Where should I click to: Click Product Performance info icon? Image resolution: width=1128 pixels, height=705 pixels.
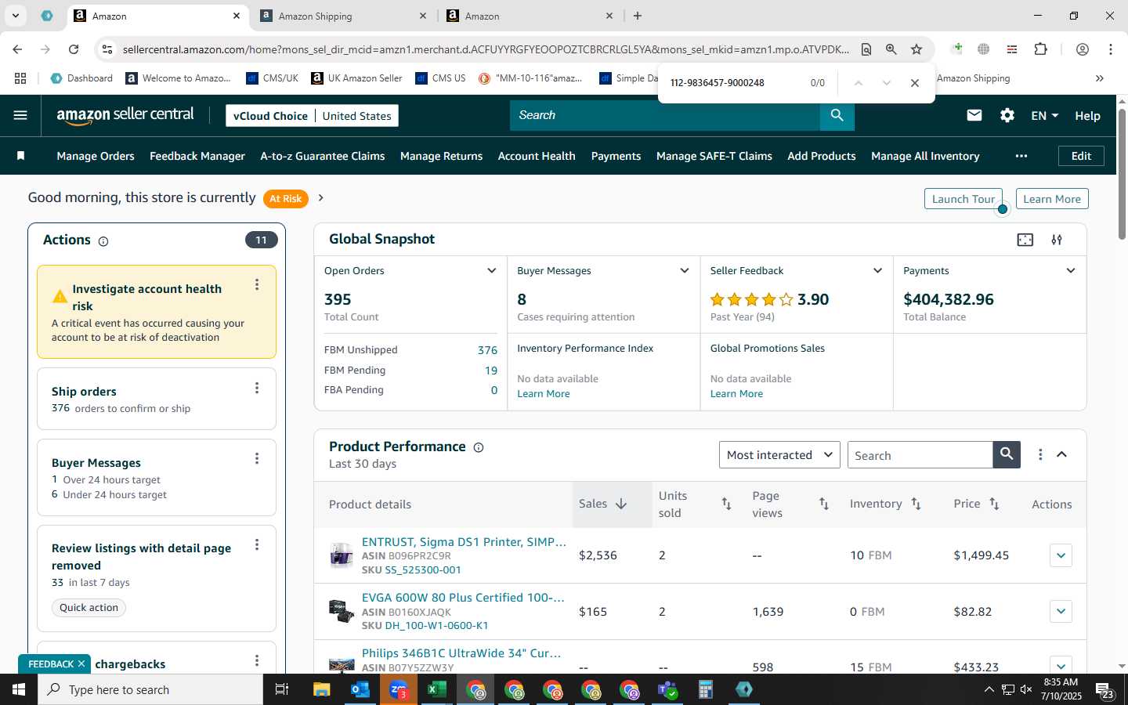tap(479, 448)
